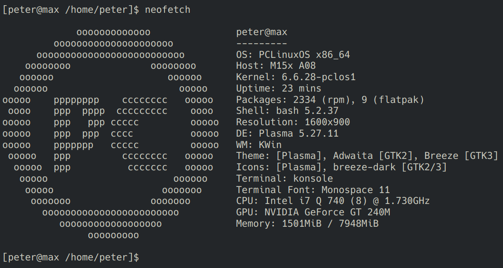This screenshot has width=503, height=268.
Task: Click the Packages 2334 (rpm) line
Action: click(330, 100)
